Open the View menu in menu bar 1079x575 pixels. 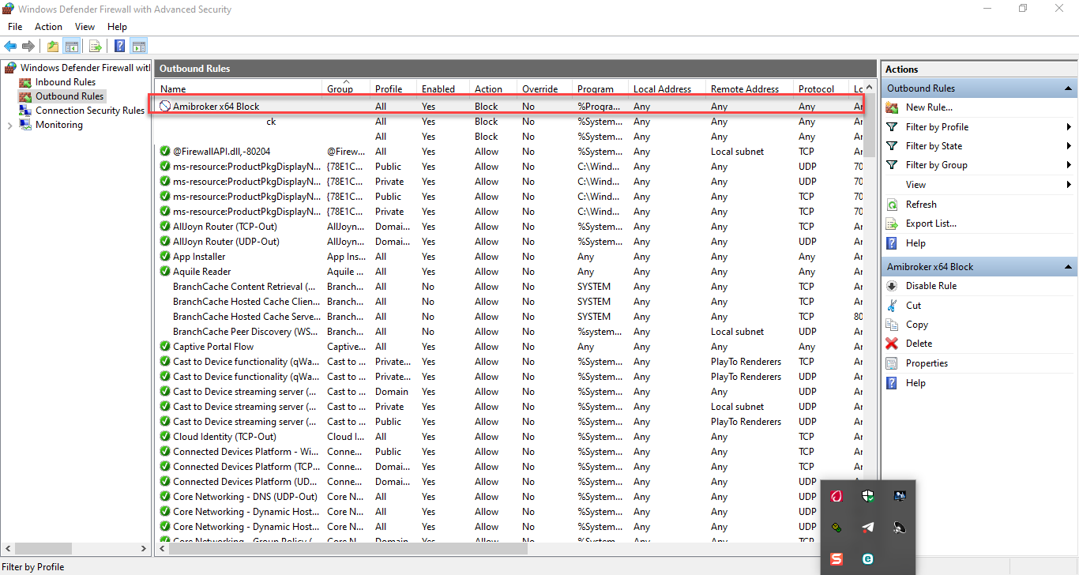85,27
